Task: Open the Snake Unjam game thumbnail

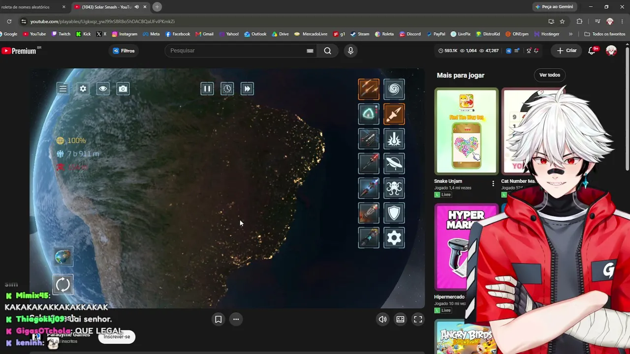Action: pyautogui.click(x=466, y=131)
